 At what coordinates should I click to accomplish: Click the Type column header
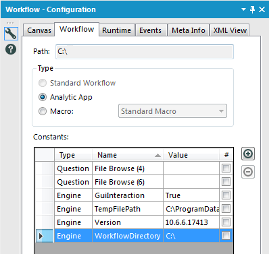73,155
